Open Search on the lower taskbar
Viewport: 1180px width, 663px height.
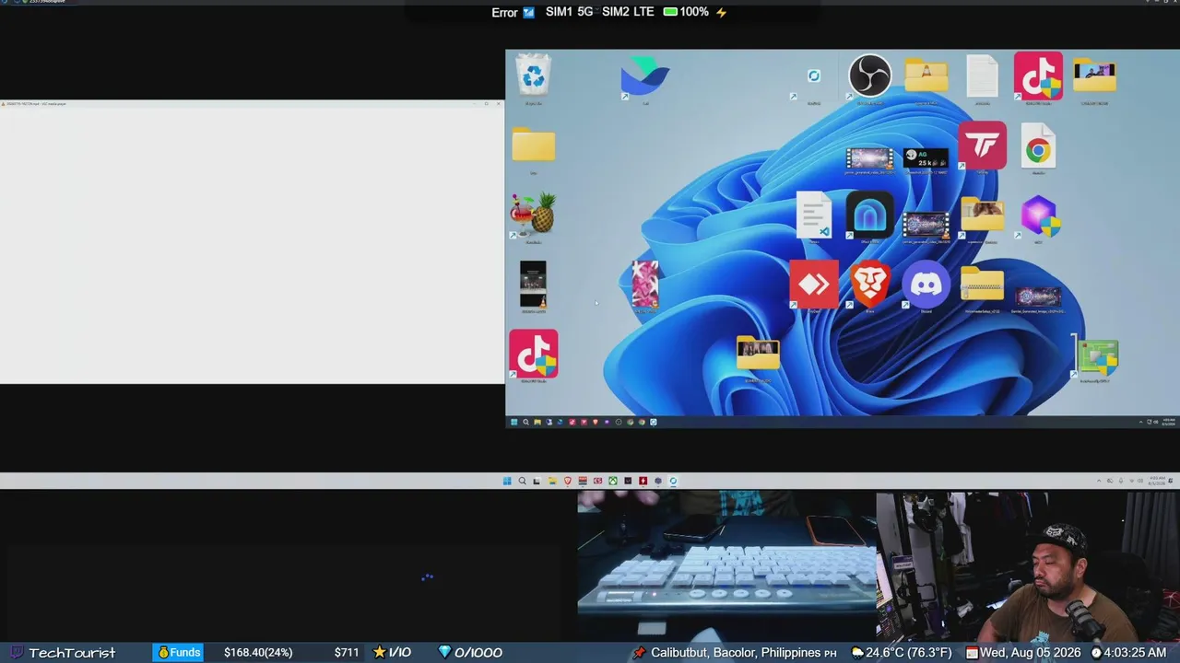click(522, 481)
